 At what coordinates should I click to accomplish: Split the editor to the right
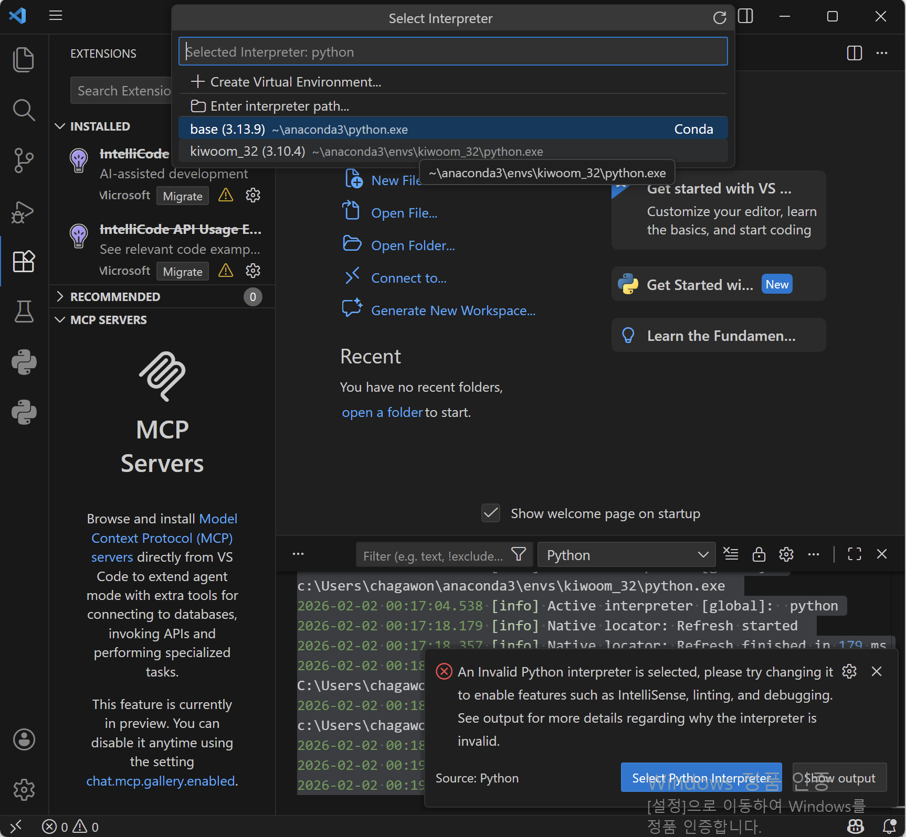click(855, 53)
